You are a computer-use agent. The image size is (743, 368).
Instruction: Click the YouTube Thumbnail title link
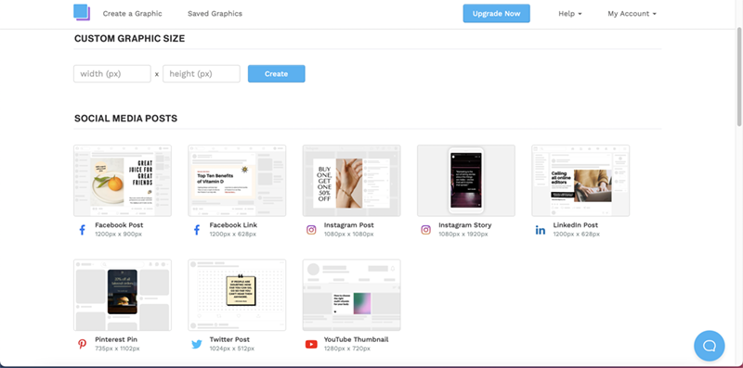coord(357,339)
